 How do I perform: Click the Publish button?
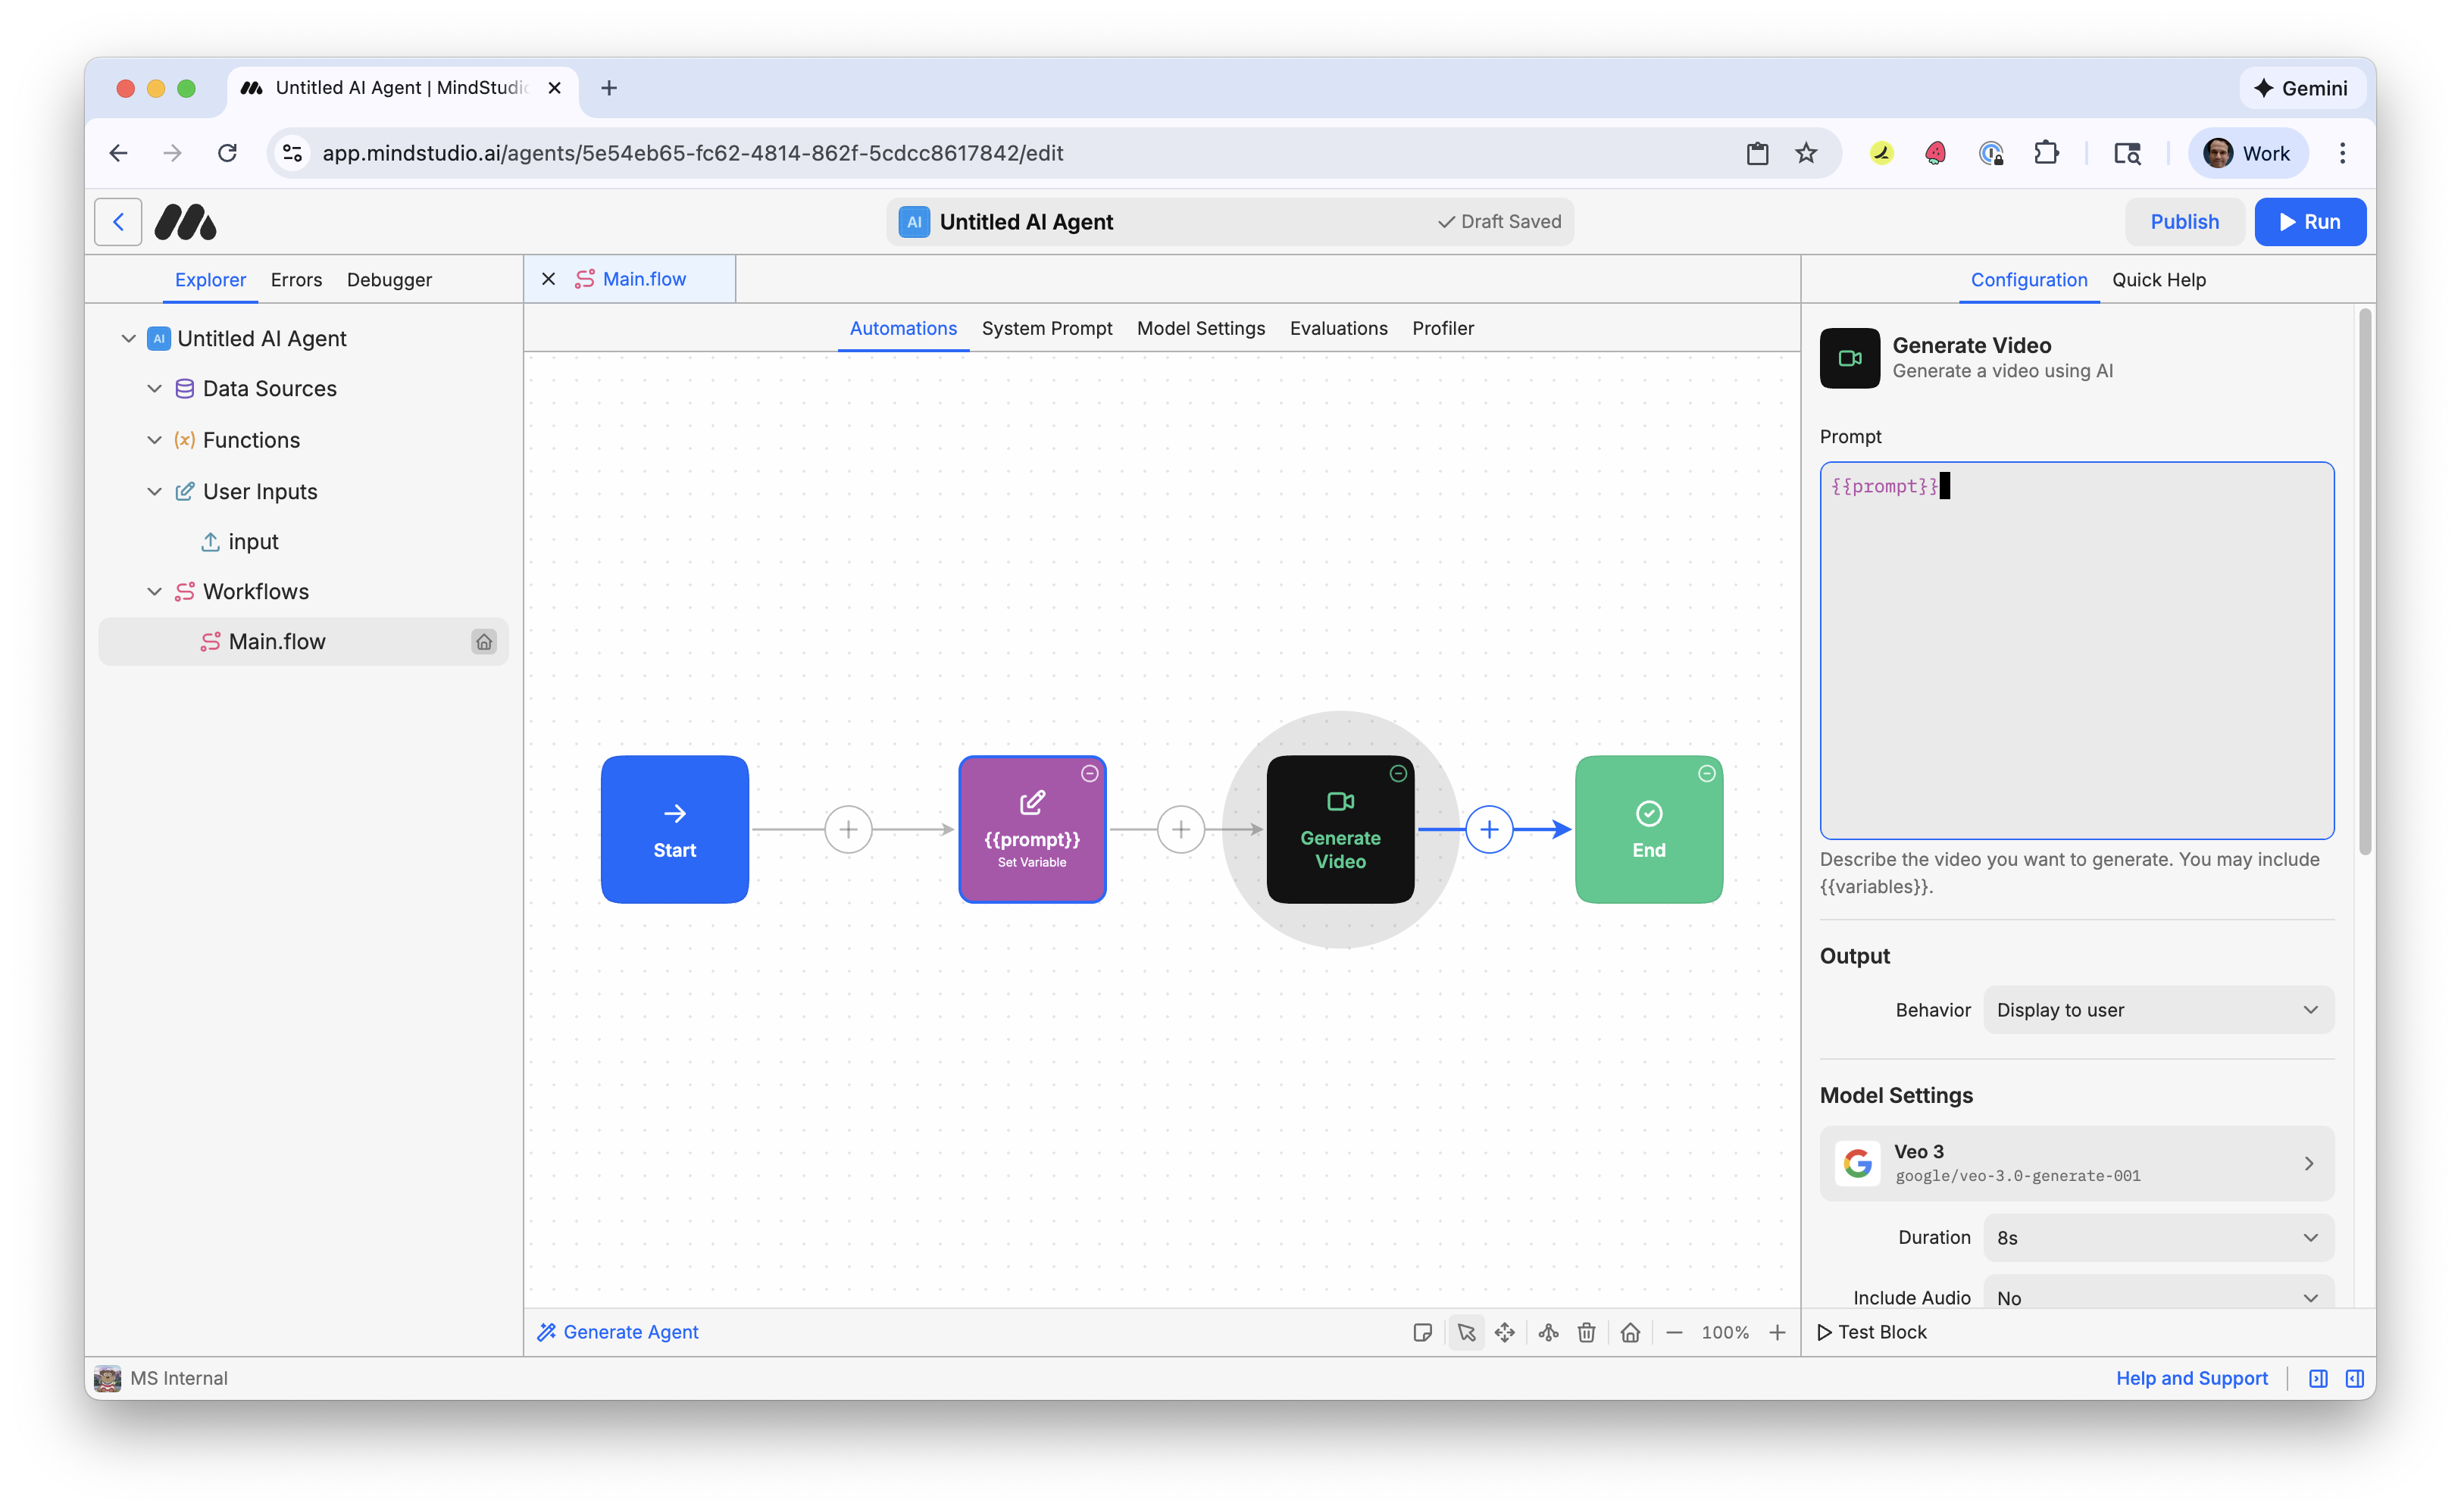tap(2184, 222)
